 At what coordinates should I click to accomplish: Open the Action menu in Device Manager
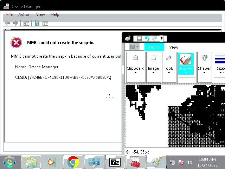point(24,14)
